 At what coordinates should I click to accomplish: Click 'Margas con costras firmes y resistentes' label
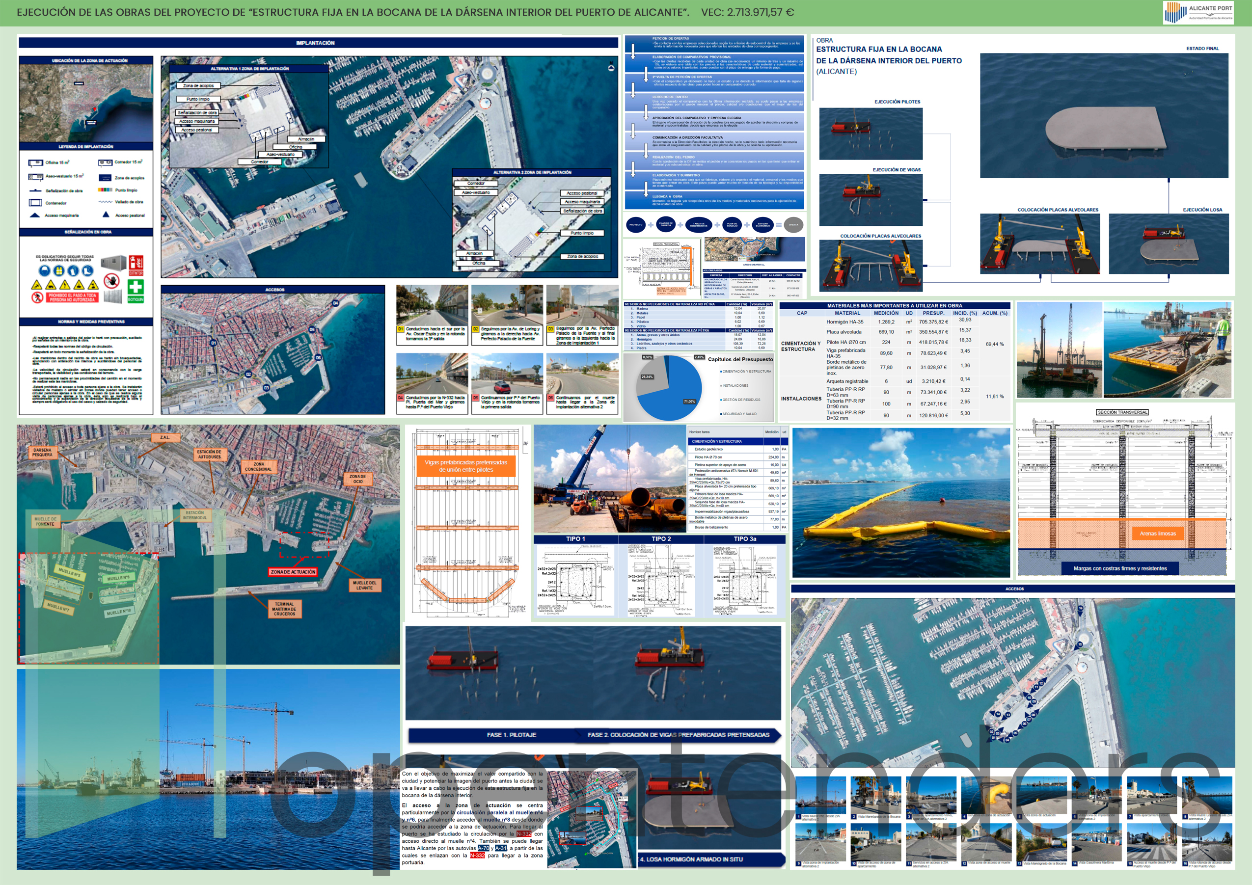1120,568
